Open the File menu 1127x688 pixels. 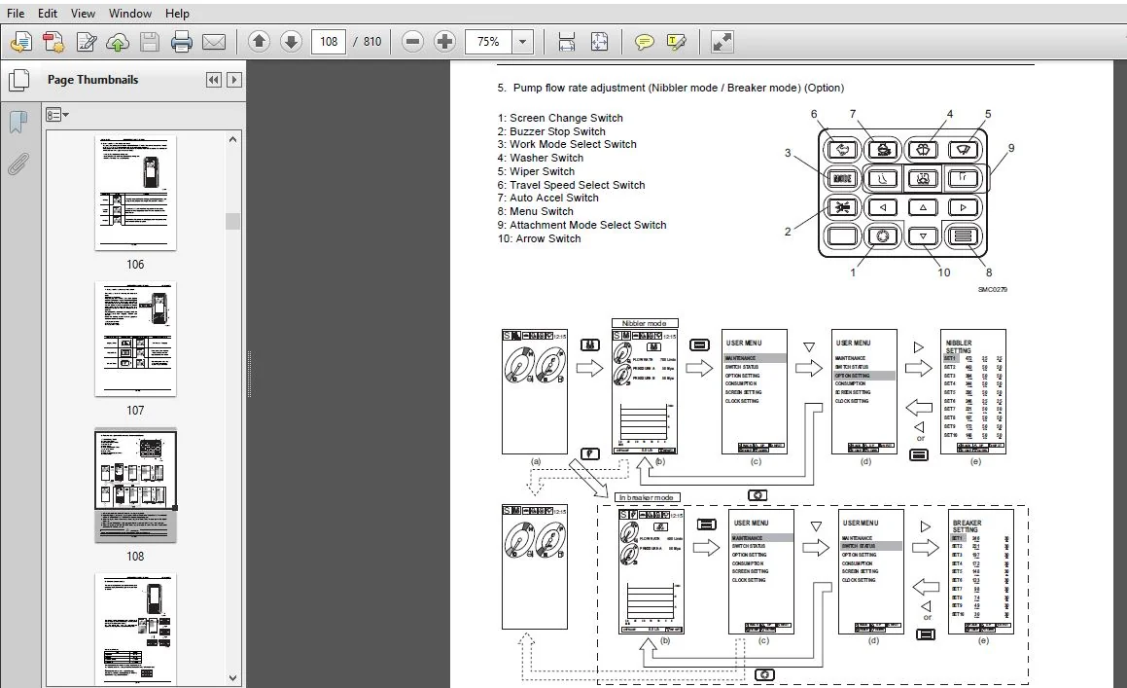16,13
